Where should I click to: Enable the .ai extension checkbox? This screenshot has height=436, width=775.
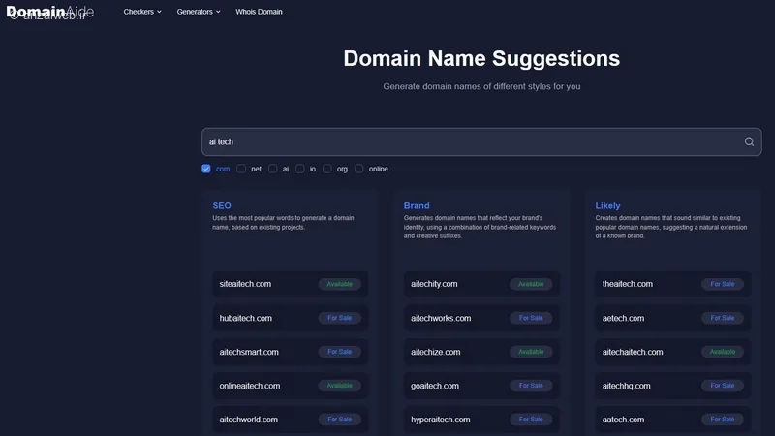pyautogui.click(x=273, y=169)
